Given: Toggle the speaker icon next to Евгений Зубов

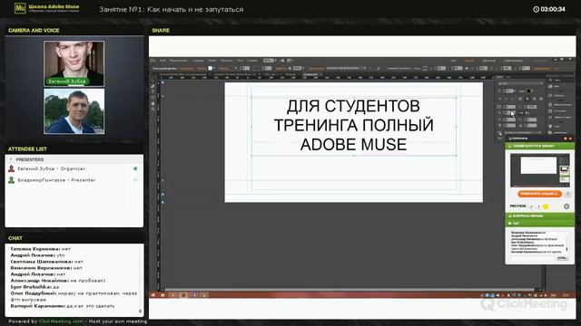Looking at the screenshot, I should pyautogui.click(x=135, y=168).
